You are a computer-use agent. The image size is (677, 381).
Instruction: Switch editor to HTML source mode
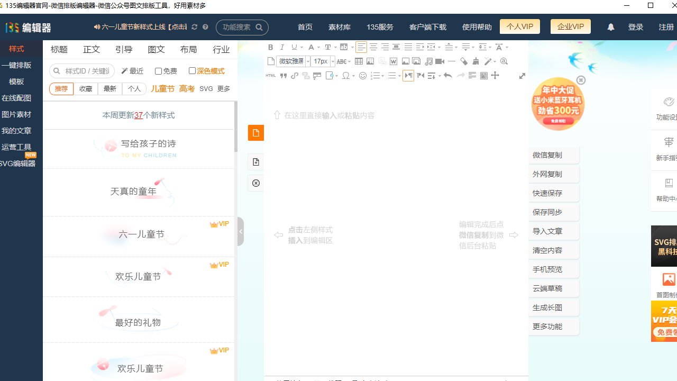point(271,76)
